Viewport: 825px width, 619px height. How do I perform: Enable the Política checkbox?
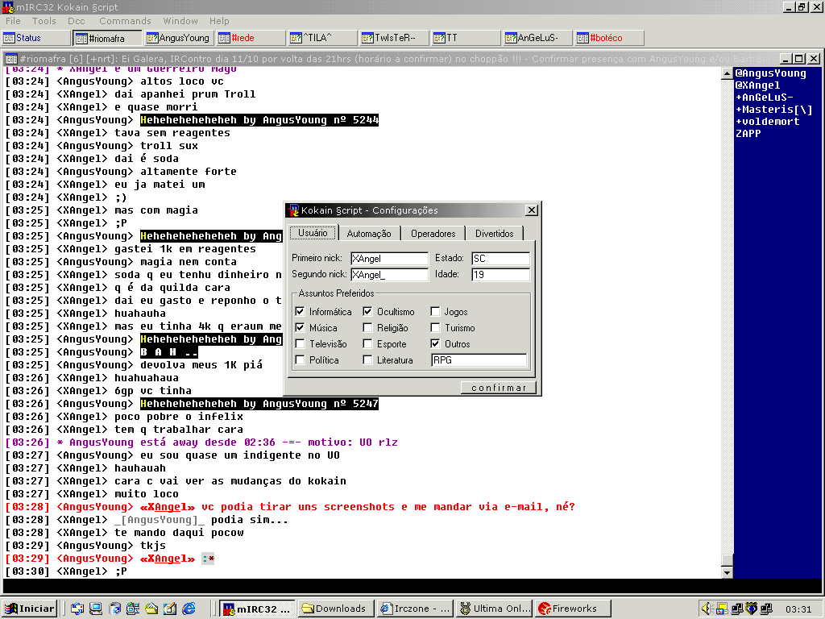(300, 360)
